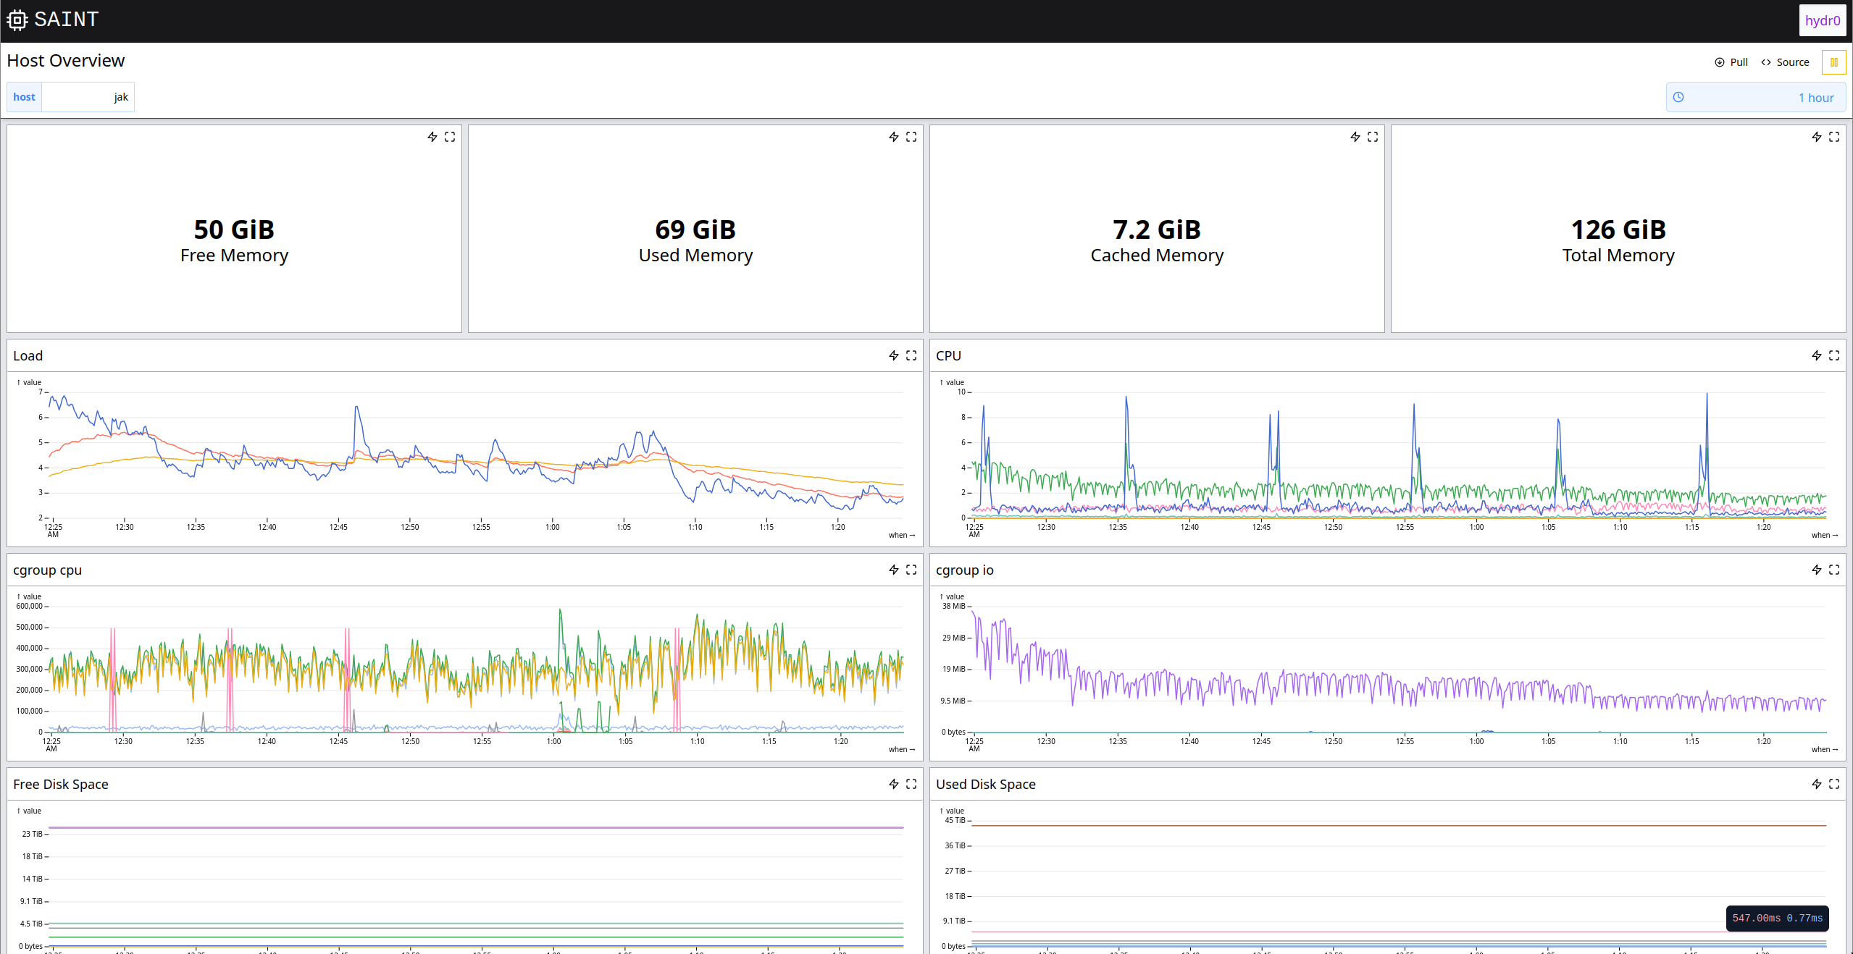1853x954 pixels.
Task: Click the lightning icon on the CPU panel
Action: click(x=1817, y=355)
